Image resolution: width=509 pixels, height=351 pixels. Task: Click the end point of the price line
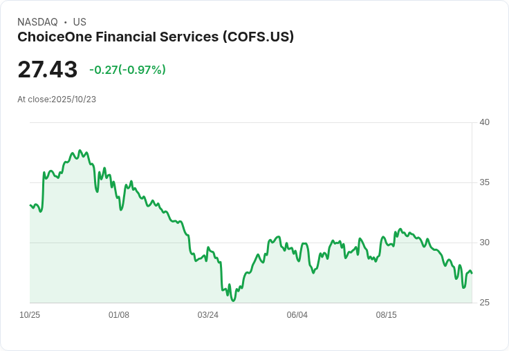472,273
